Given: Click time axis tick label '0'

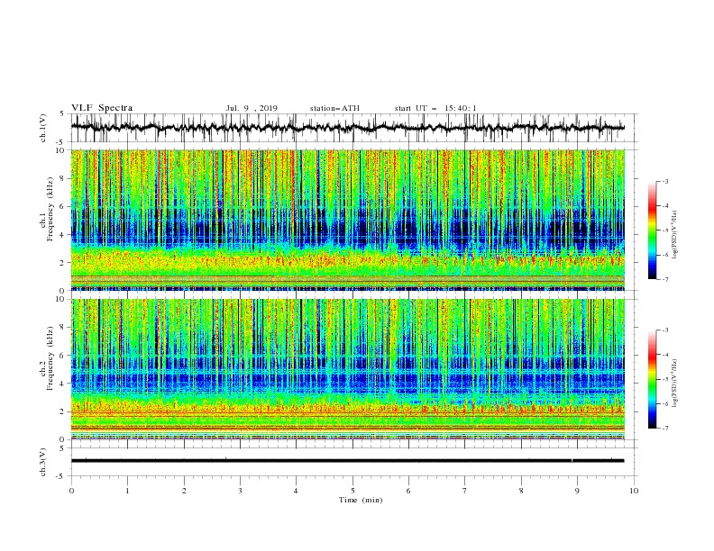Looking at the screenshot, I should click(71, 491).
